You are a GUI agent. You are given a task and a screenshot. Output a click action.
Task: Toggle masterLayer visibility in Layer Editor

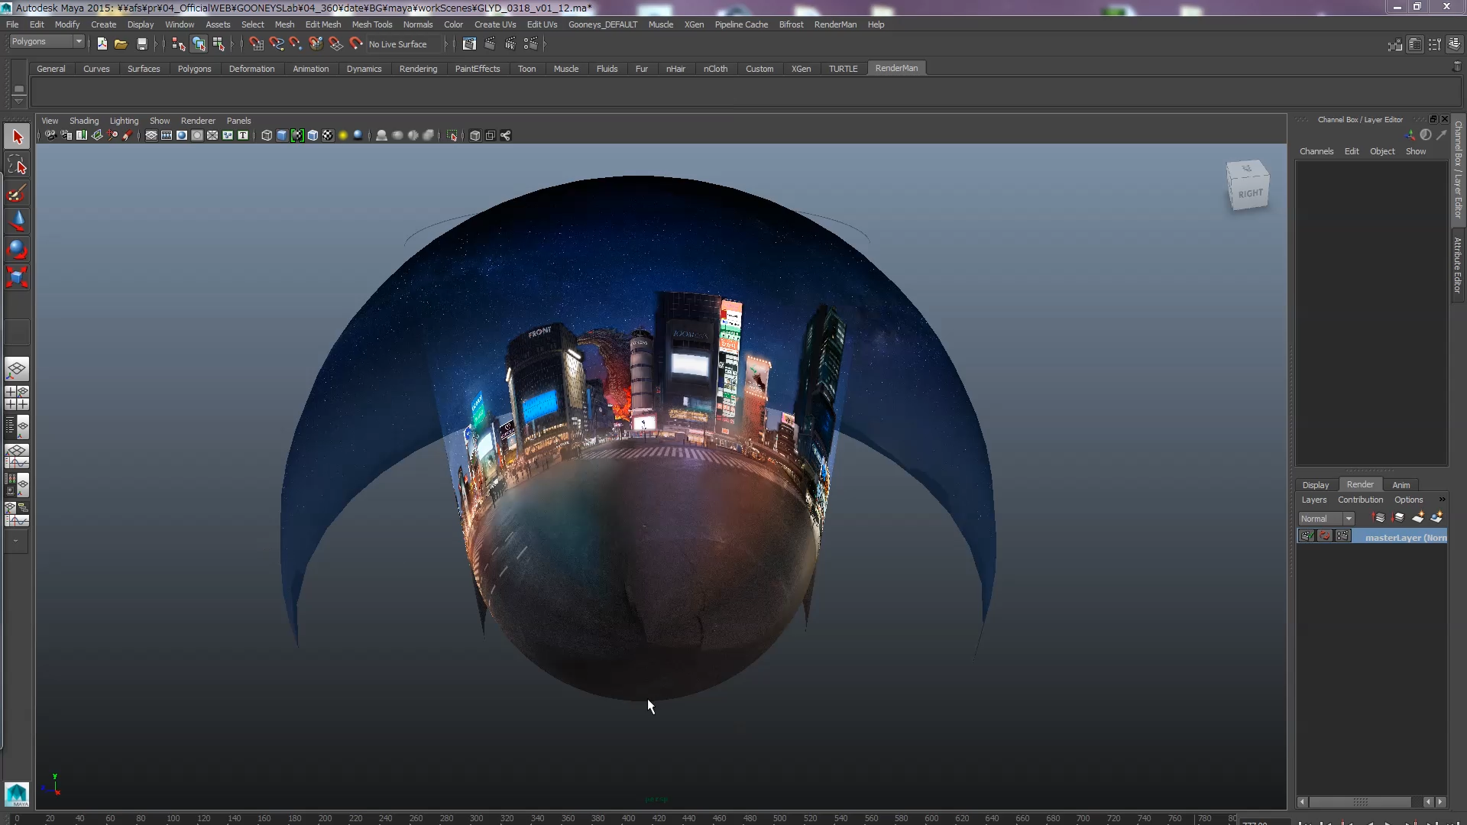1306,536
